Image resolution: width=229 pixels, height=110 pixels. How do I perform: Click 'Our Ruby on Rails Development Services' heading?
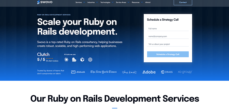pyautogui.click(x=115, y=99)
